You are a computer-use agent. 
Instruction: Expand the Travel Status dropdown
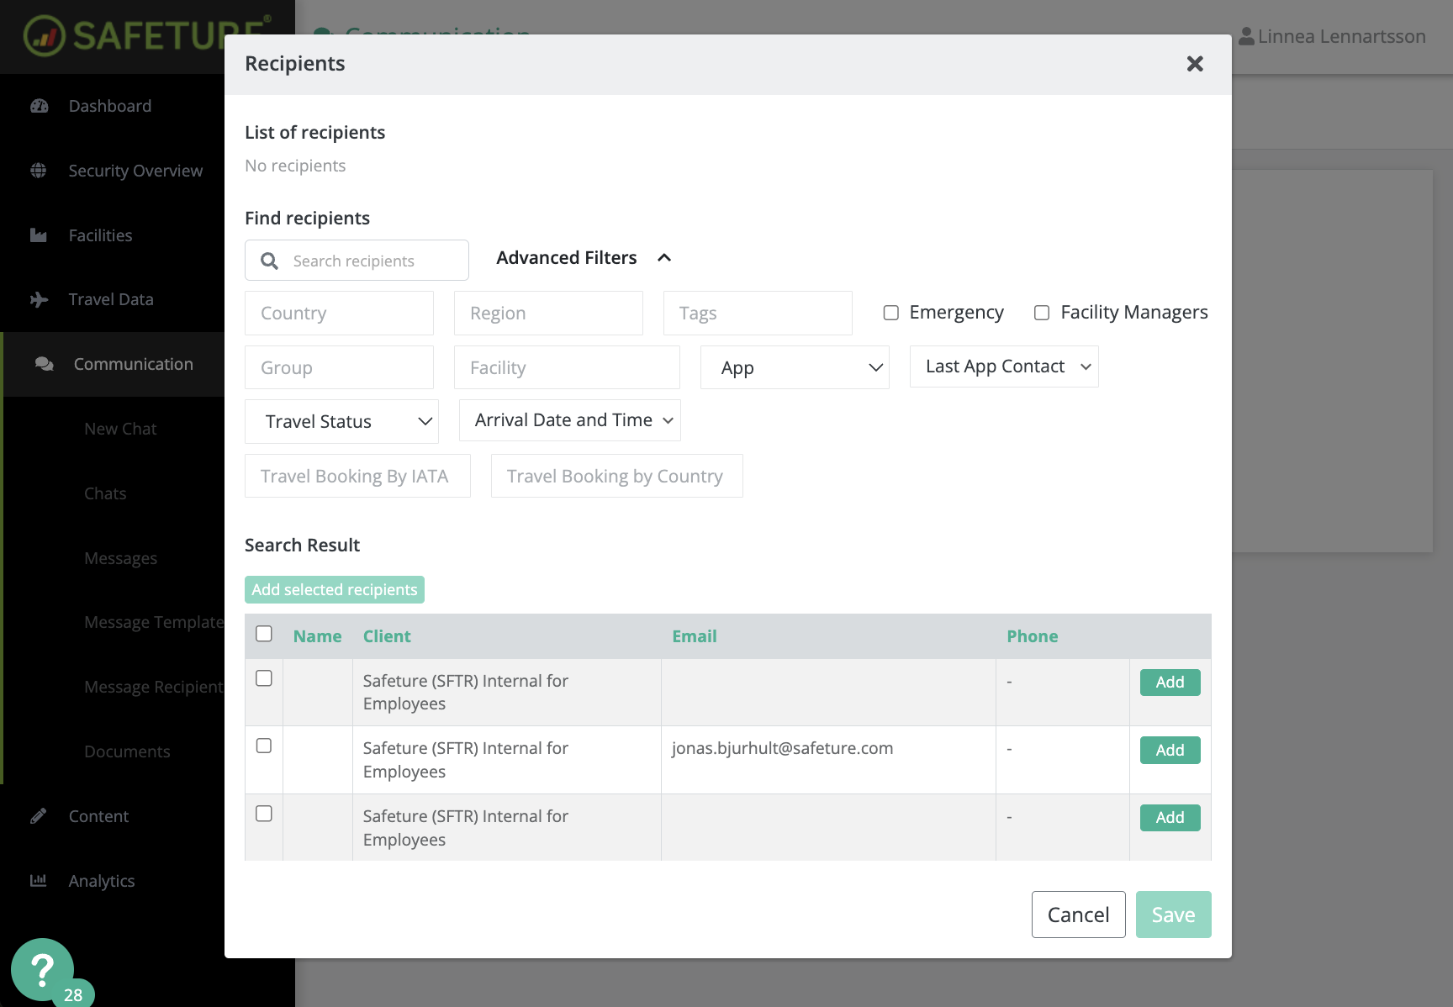[x=341, y=421]
